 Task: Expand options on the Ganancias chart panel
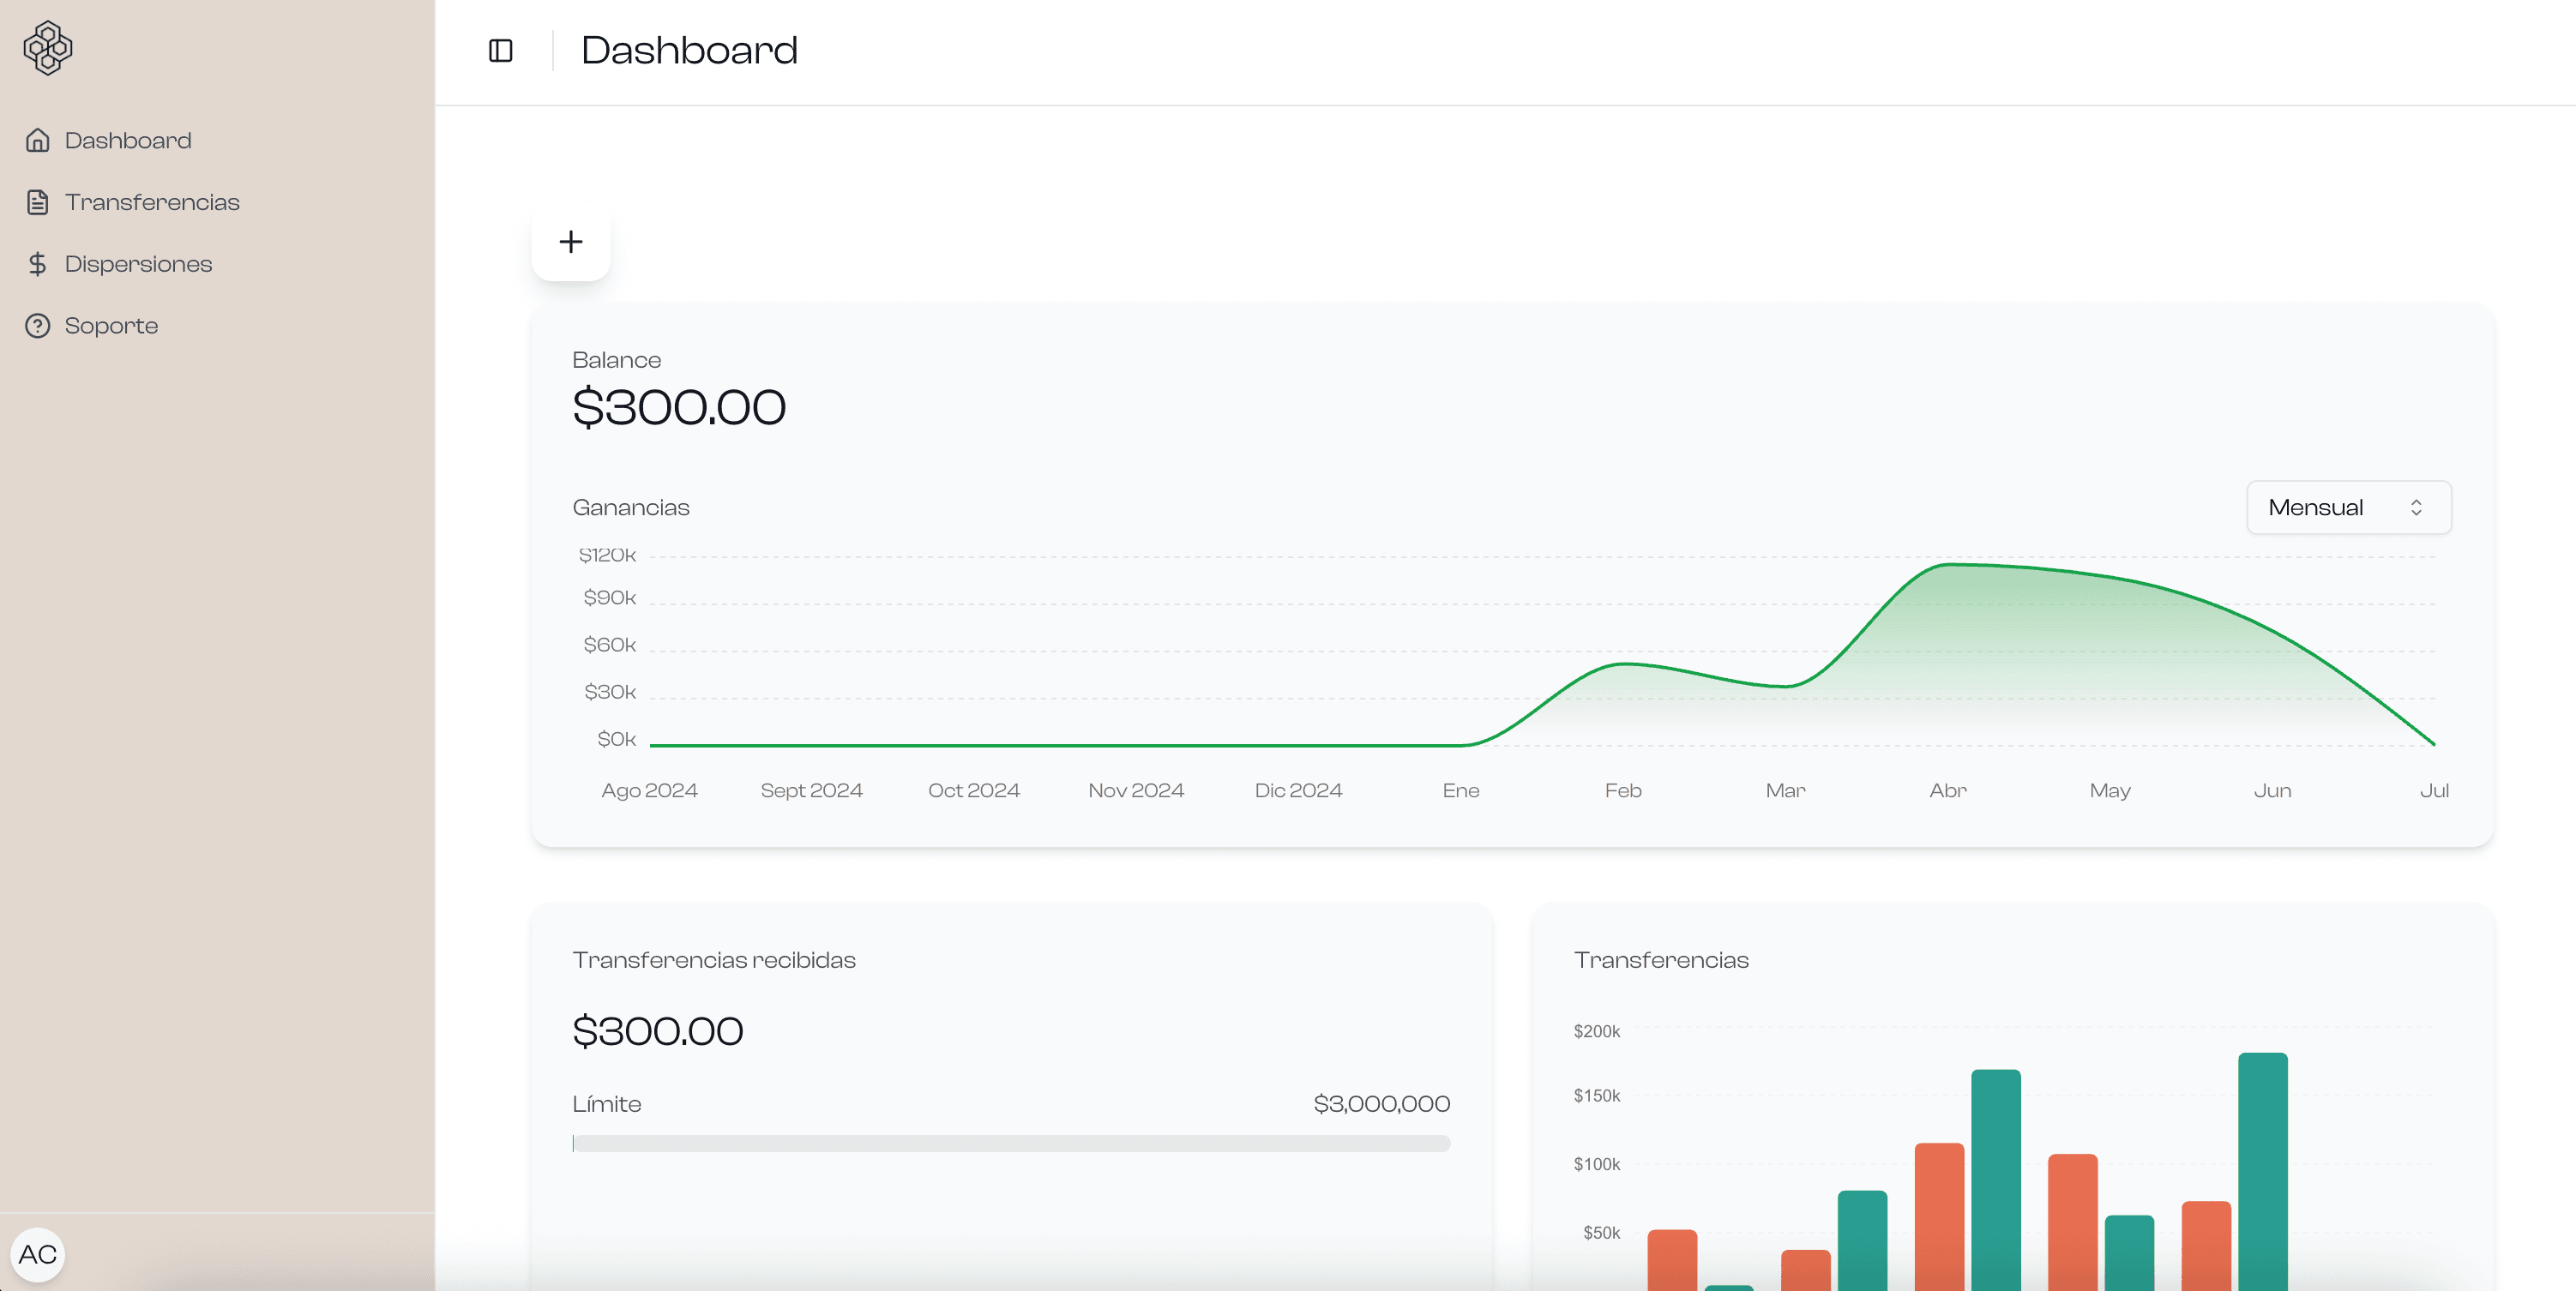(x=2347, y=507)
